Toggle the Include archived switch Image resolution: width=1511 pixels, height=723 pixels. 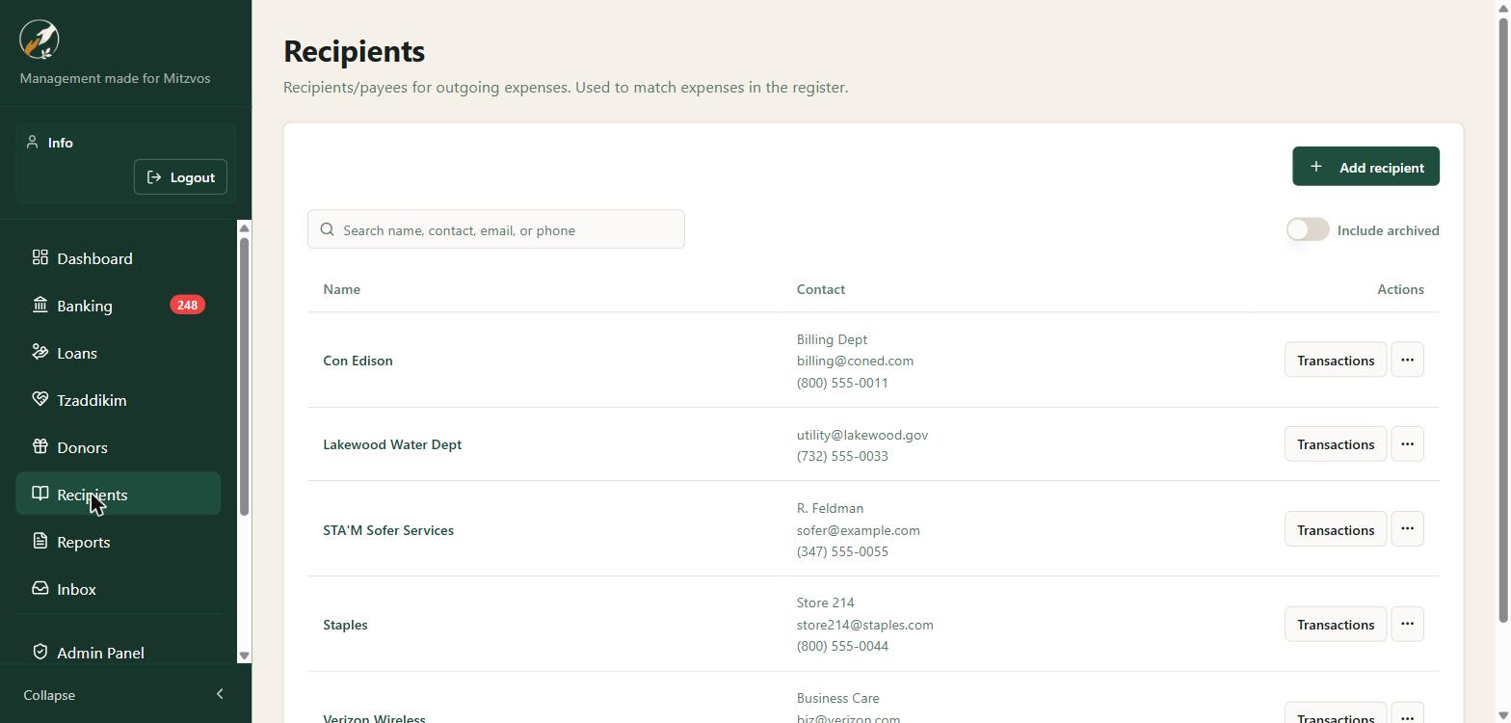(x=1308, y=229)
